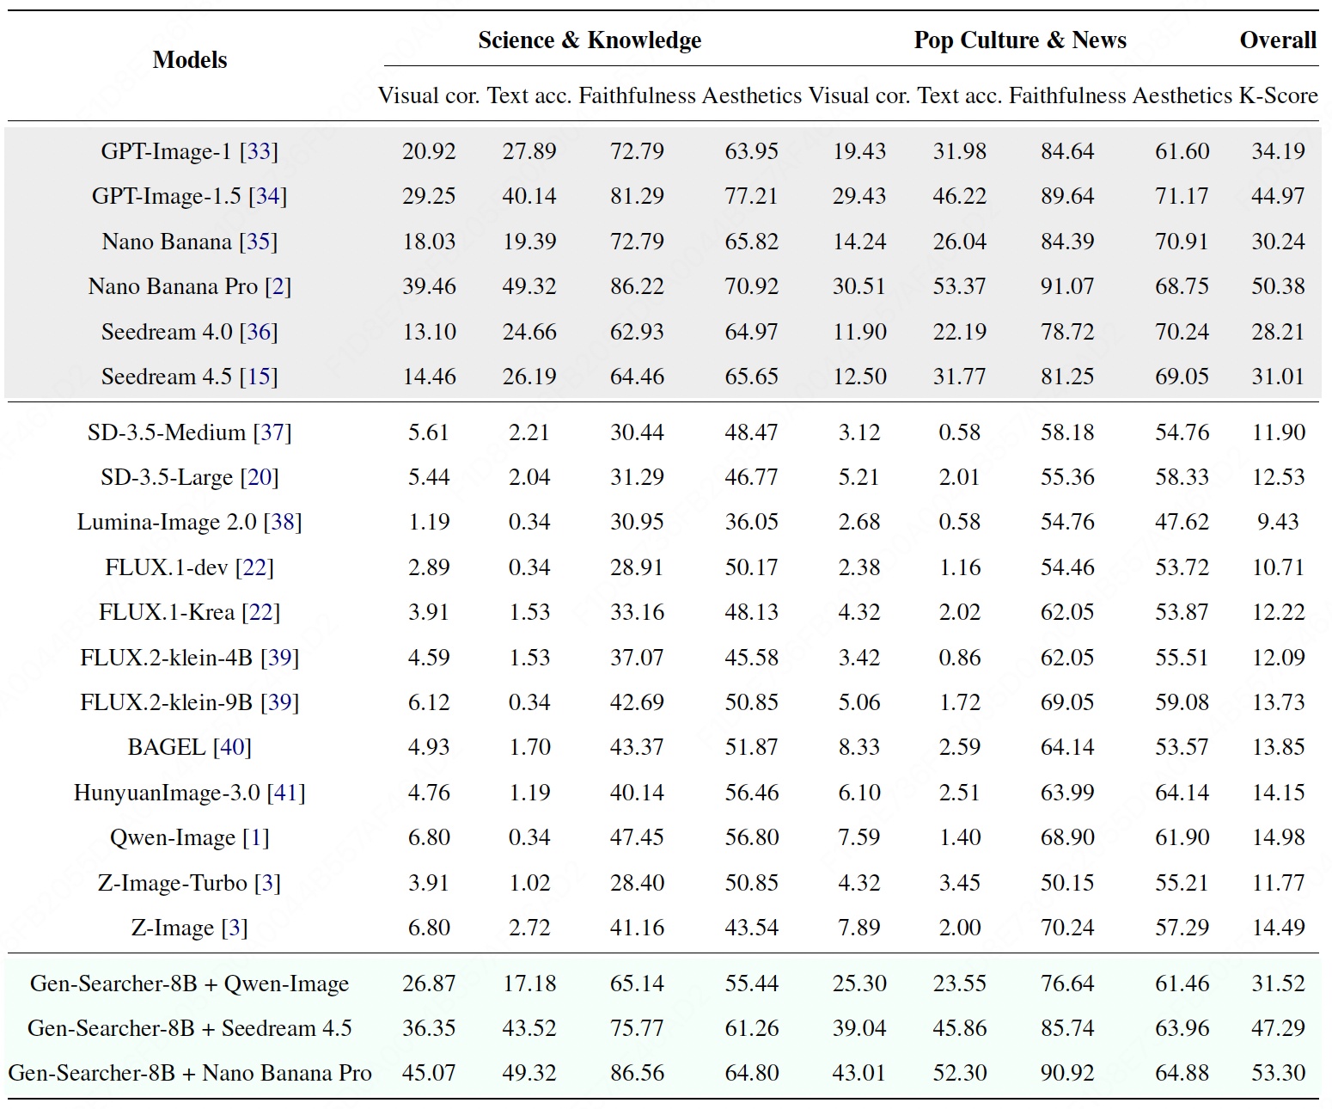Select the "Gen-Searcher-8B + Seedream 4.5" row label
1332x1109 pixels.
coord(190,1028)
